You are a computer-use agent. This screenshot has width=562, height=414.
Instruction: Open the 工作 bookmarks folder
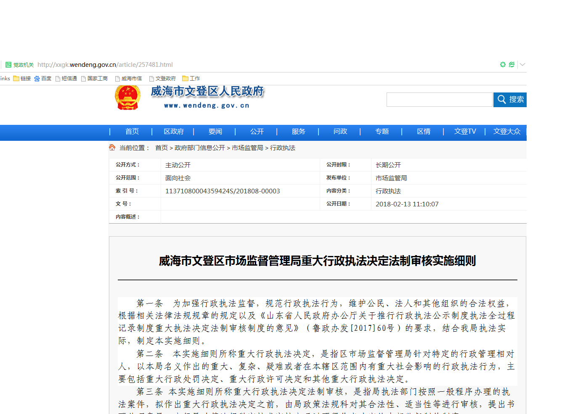coord(191,79)
